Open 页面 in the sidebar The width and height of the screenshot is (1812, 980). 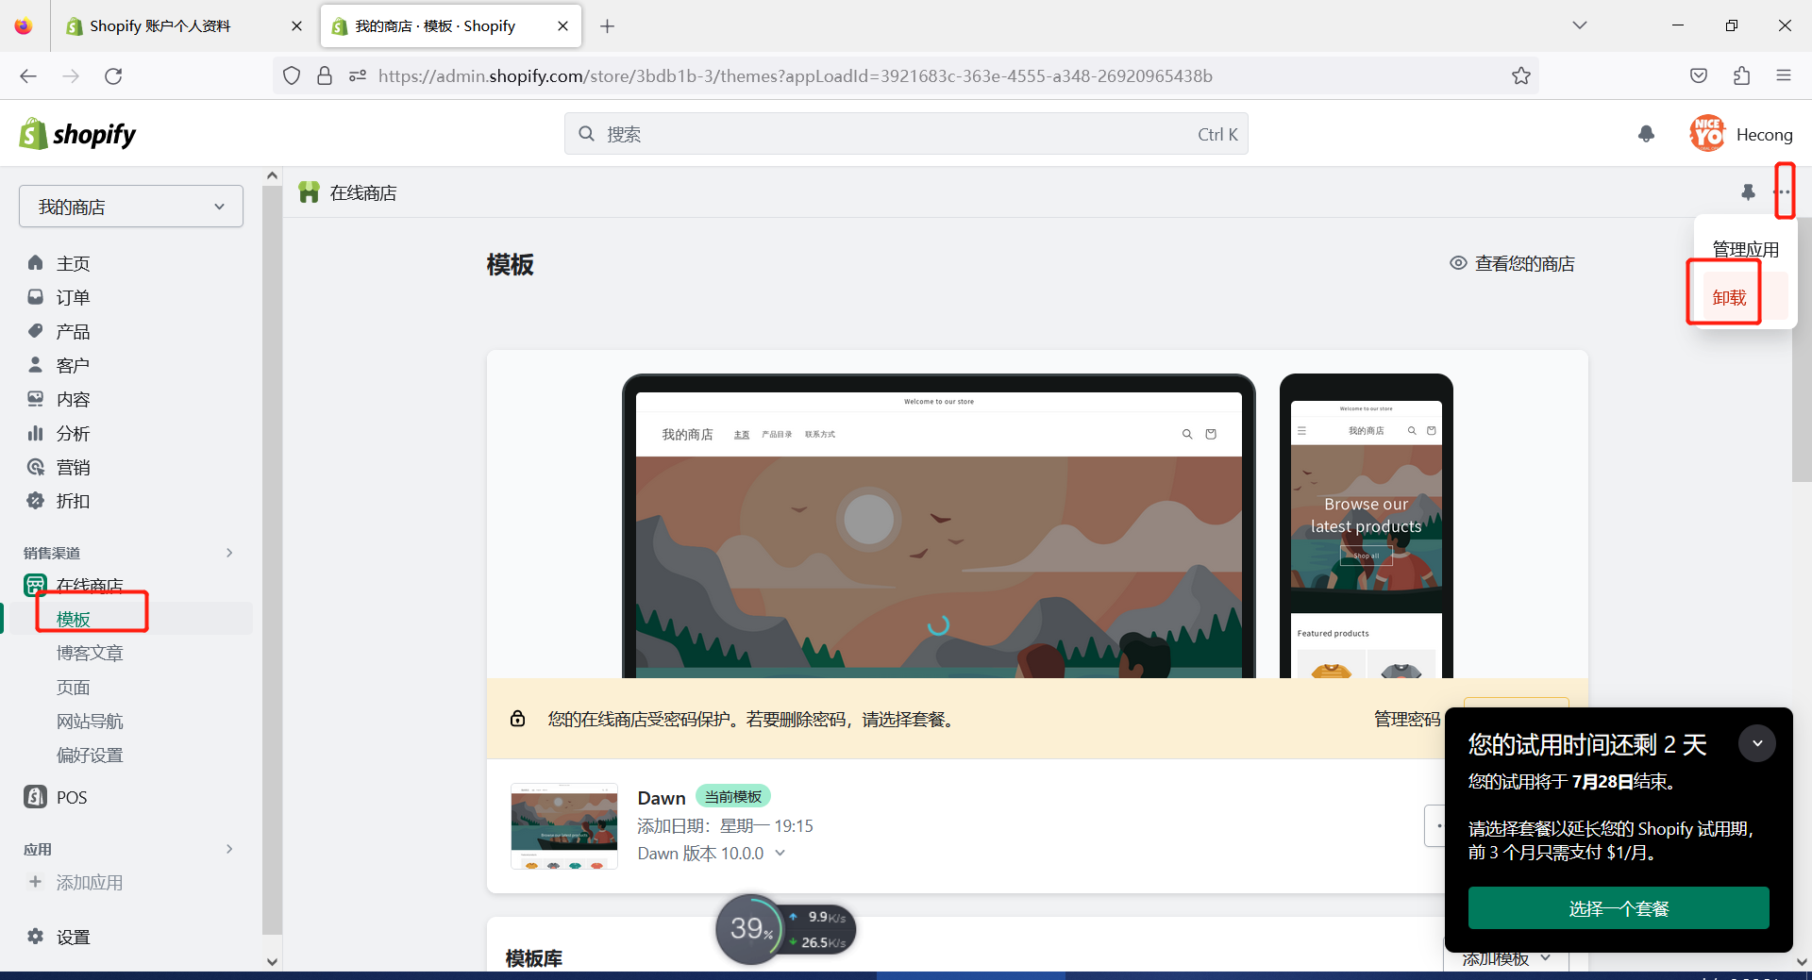point(73,687)
